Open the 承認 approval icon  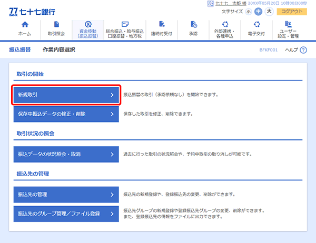[193, 25]
